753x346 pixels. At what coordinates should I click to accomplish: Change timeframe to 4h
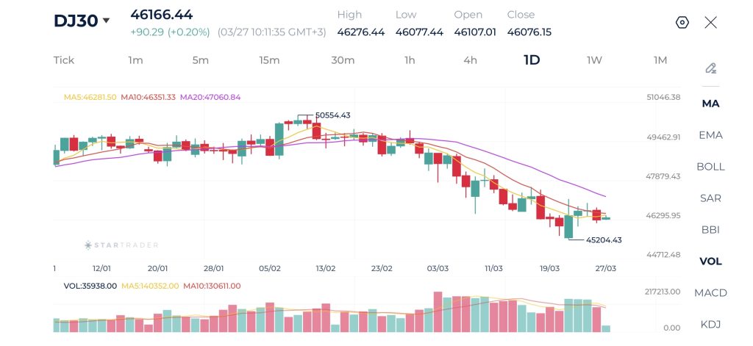(470, 60)
